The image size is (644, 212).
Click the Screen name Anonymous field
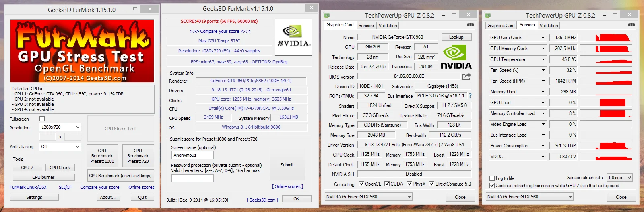coord(192,155)
